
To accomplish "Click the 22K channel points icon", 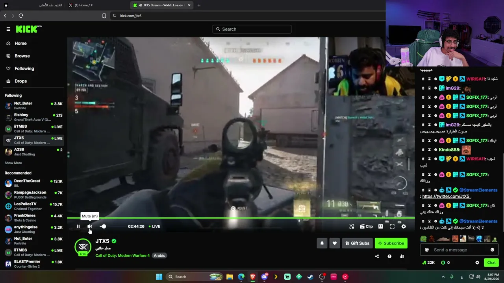I will [428, 263].
